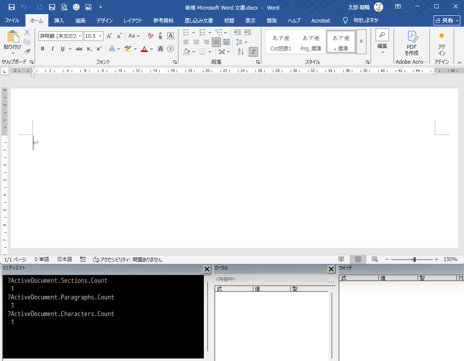This screenshot has width=464, height=361.
Task: Create a PDF with the Adobe PDFを作成 button
Action: pyautogui.click(x=411, y=43)
